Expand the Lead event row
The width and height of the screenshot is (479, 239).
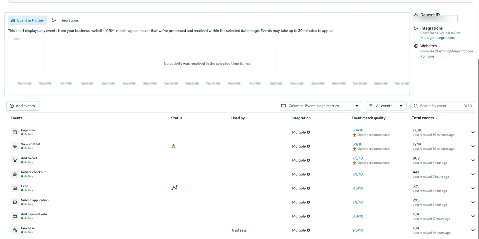[x=473, y=189]
